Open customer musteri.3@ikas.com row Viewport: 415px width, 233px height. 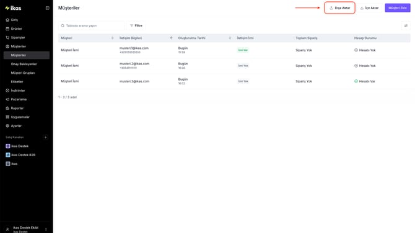(x=234, y=81)
